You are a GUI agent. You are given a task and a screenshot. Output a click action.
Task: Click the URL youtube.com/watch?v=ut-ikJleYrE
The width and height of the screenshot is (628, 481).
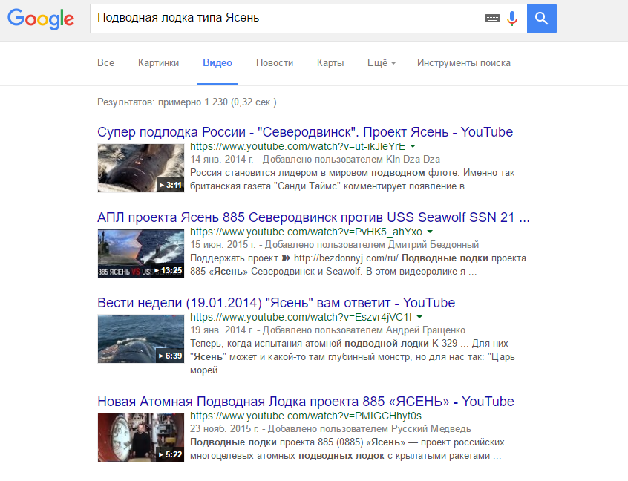298,146
